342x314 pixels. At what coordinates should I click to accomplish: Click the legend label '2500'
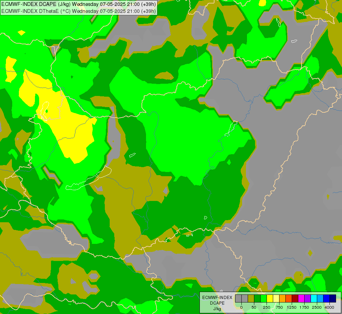(317, 307)
